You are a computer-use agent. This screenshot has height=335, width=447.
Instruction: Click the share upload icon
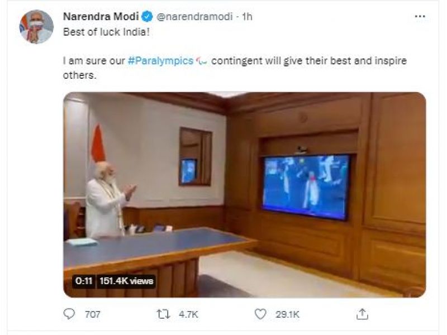pyautogui.click(x=362, y=314)
